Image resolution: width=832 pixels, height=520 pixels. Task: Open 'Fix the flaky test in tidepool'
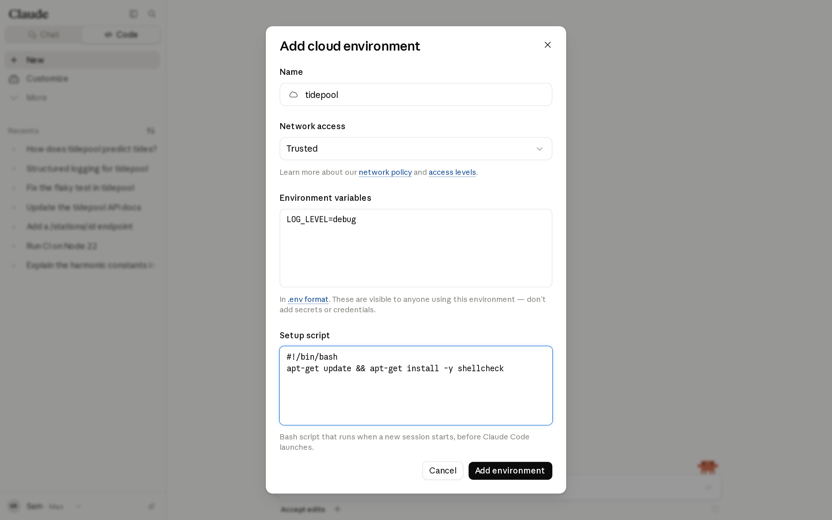pyautogui.click(x=83, y=188)
